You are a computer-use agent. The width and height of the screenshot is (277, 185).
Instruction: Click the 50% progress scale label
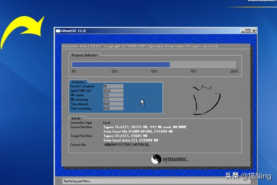click(154, 71)
